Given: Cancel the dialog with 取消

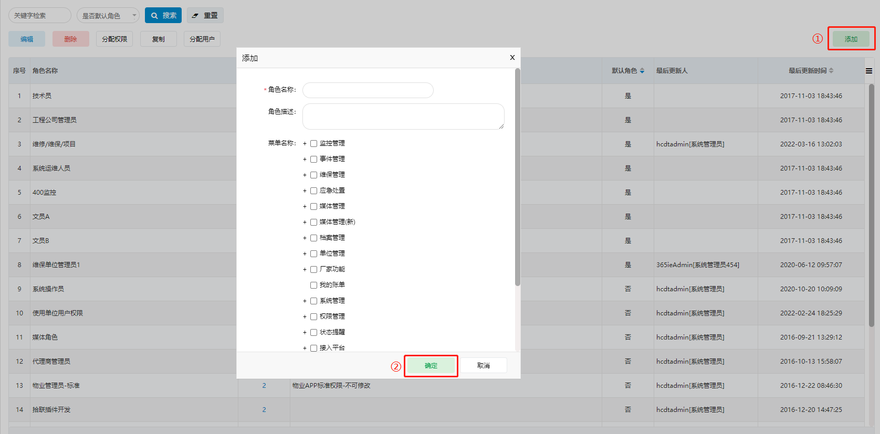Looking at the screenshot, I should pos(484,366).
